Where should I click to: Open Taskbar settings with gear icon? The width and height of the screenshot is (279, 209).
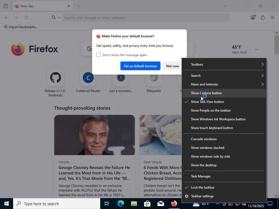click(x=224, y=196)
